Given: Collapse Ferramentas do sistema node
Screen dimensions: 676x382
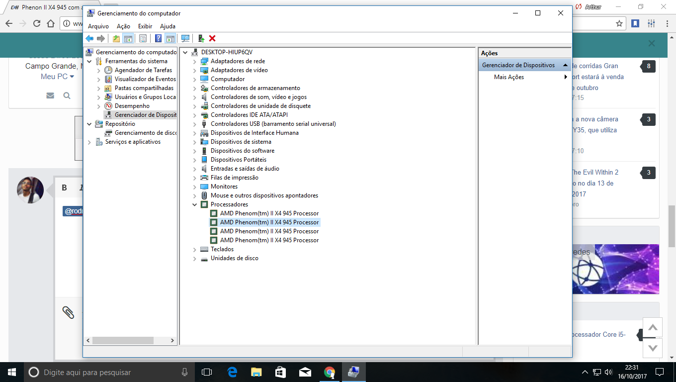Looking at the screenshot, I should [89, 61].
